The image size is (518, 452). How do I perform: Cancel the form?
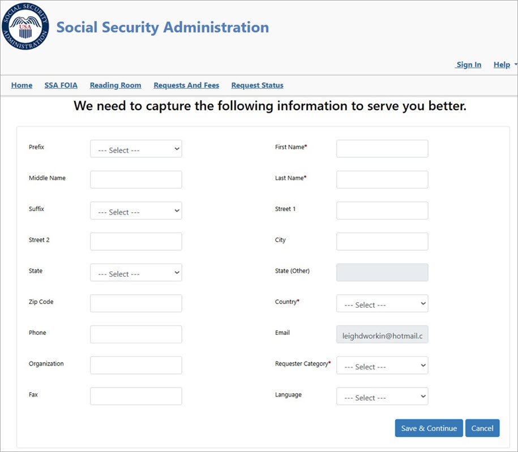point(482,428)
